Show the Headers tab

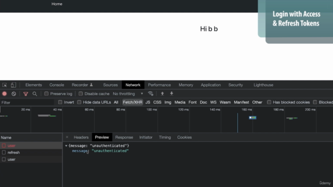pyautogui.click(x=81, y=137)
